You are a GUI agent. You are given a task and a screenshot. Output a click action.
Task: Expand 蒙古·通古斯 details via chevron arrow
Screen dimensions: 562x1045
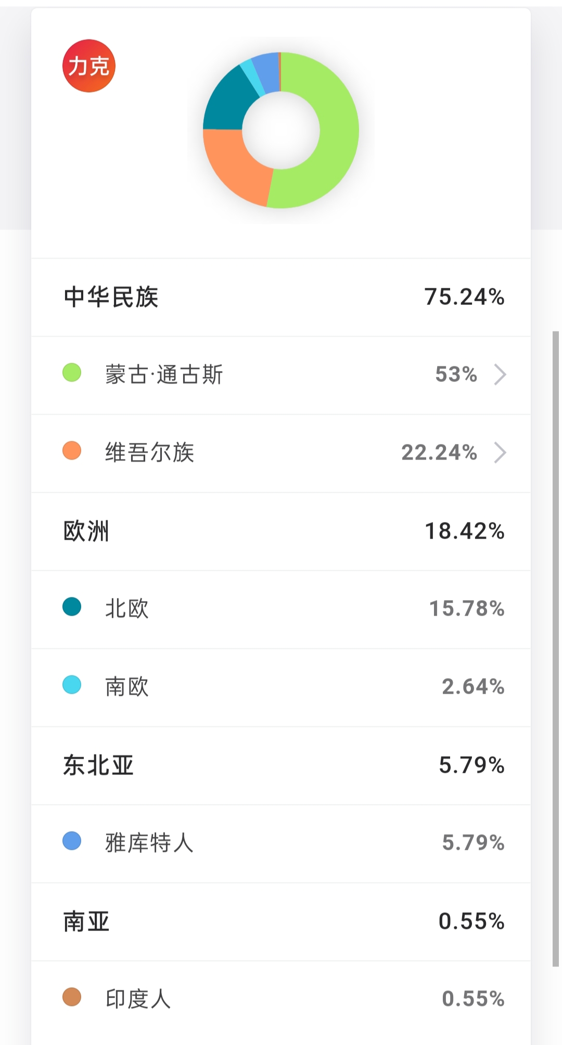[500, 375]
